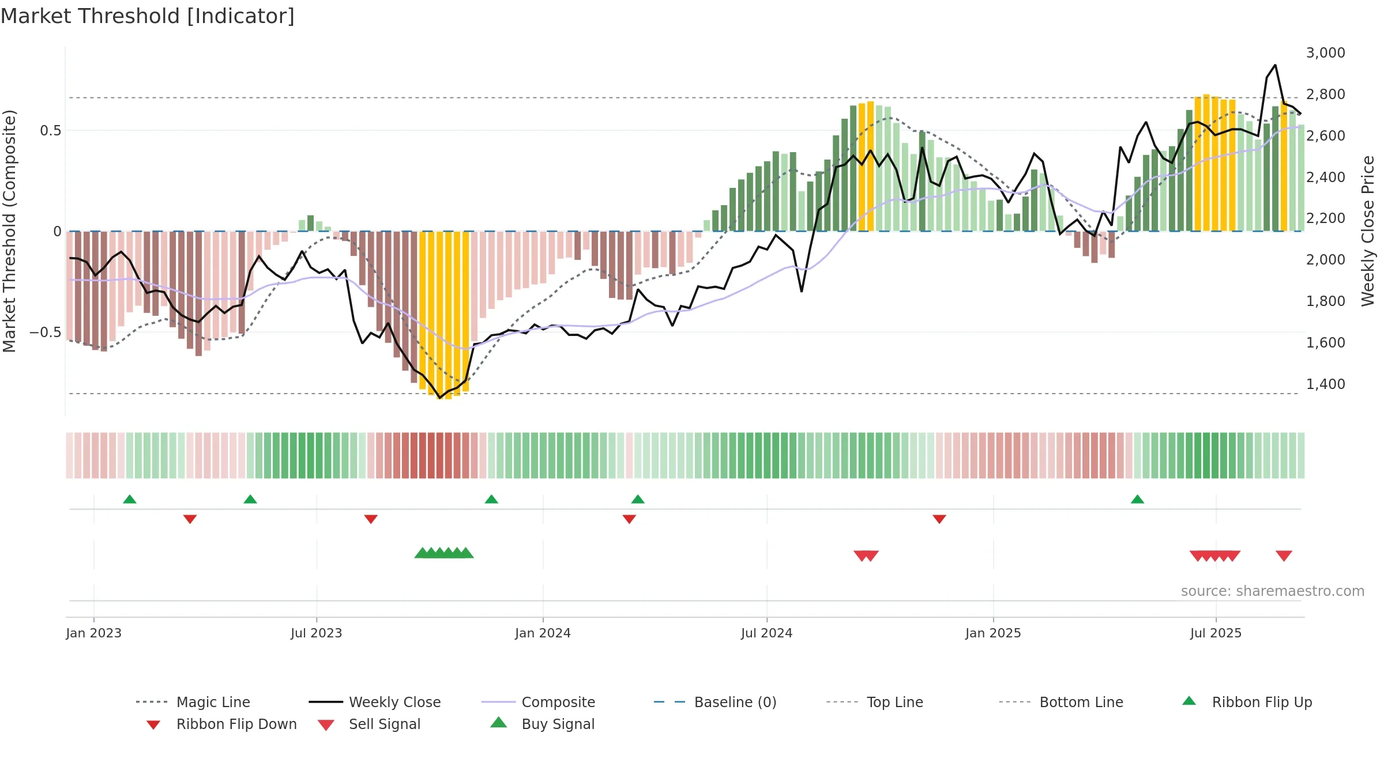Click the 2,600 price axis tick
This screenshot has height=778, width=1384.
click(x=1326, y=136)
